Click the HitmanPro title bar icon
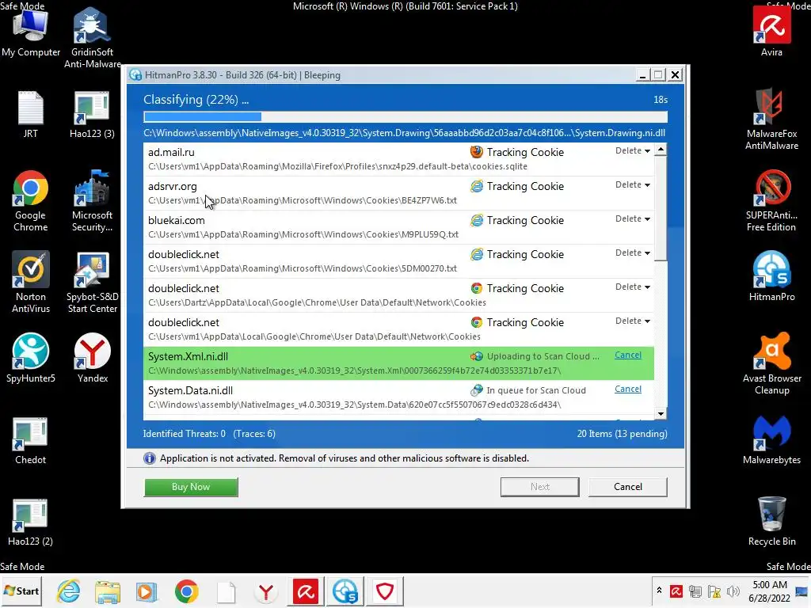This screenshot has width=811, height=608. (136, 75)
